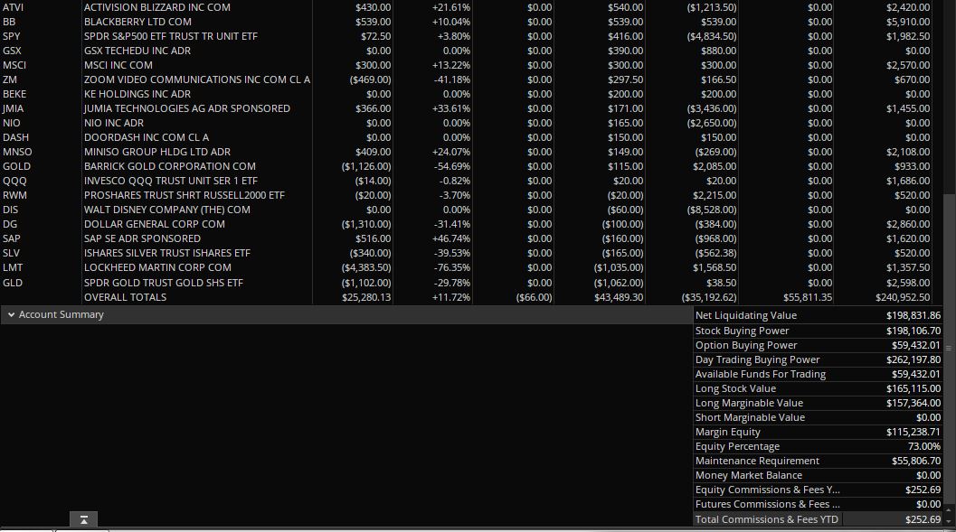Image resolution: width=956 pixels, height=532 pixels.
Task: Click totals value $43,489.30
Action: click(x=619, y=298)
